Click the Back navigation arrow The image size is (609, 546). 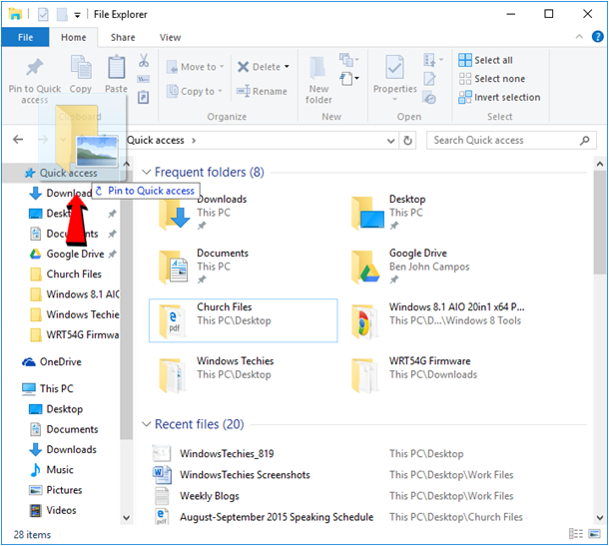(x=18, y=140)
